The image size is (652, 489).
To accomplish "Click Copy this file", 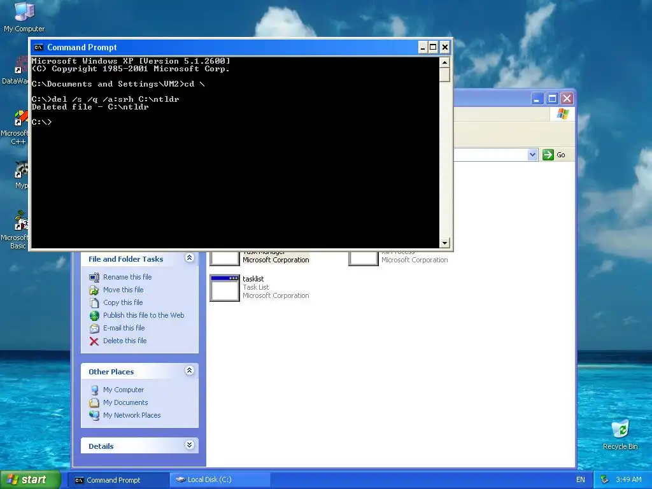I will pyautogui.click(x=123, y=302).
